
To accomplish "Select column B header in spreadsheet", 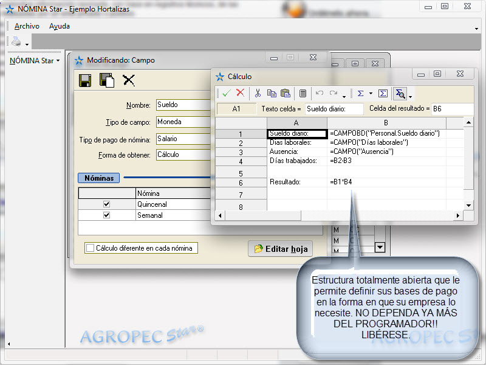I will click(386, 123).
